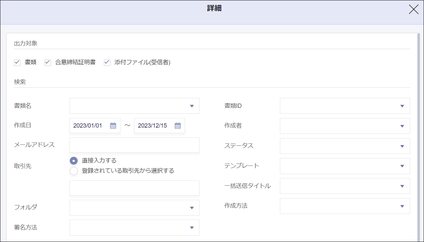The width and height of the screenshot is (424, 242).
Task: Click the dialog's vertical scrollbar
Action: pos(418,134)
